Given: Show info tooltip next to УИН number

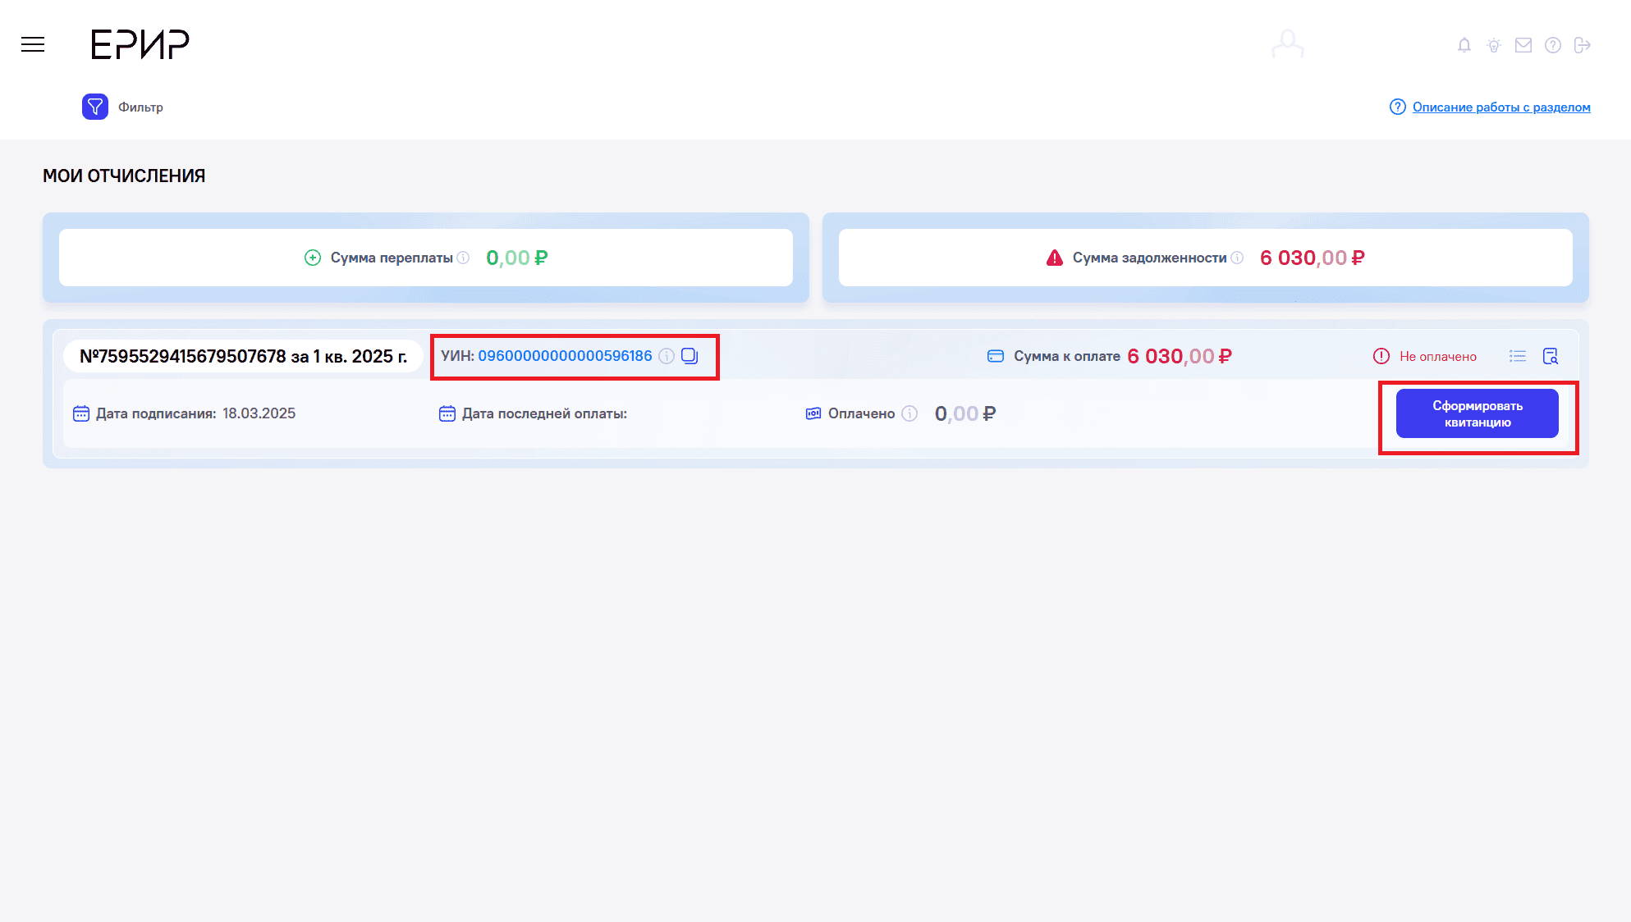Looking at the screenshot, I should [667, 356].
